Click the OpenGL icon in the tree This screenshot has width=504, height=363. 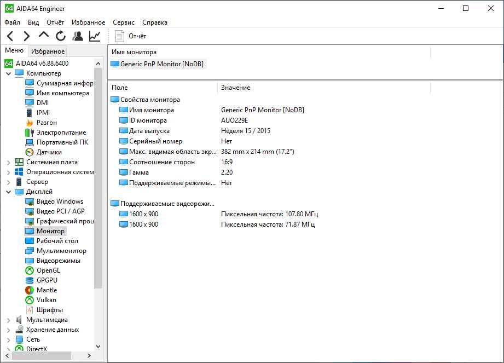click(x=30, y=270)
